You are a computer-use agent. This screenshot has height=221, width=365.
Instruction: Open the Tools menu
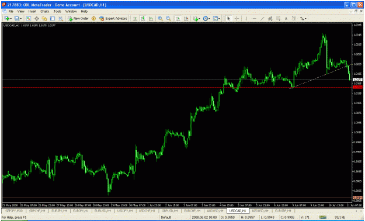(57, 11)
